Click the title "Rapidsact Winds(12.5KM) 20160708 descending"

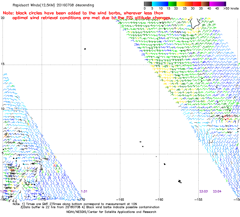pos(53,5)
